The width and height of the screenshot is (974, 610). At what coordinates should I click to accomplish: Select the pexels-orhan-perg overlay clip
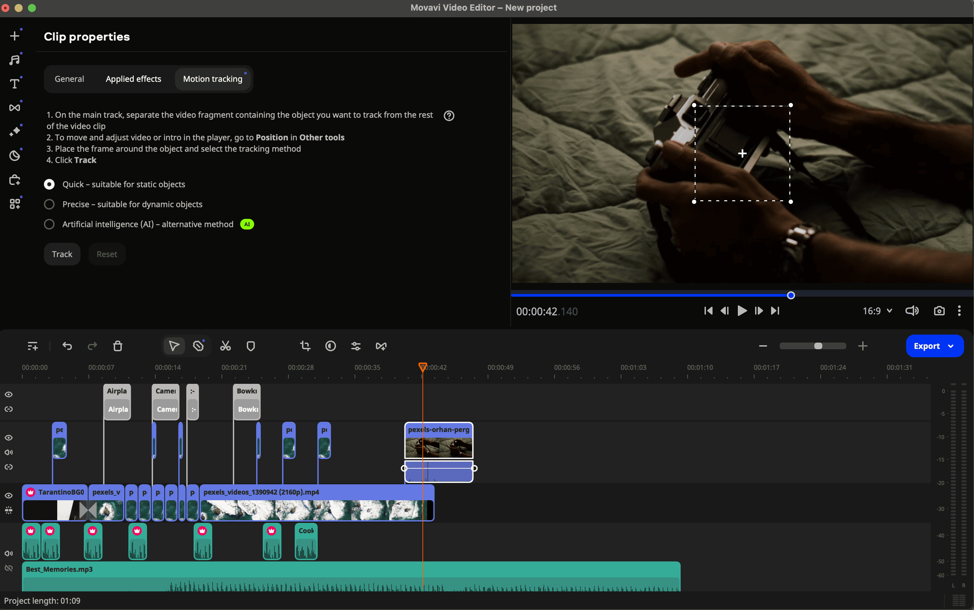coord(438,441)
